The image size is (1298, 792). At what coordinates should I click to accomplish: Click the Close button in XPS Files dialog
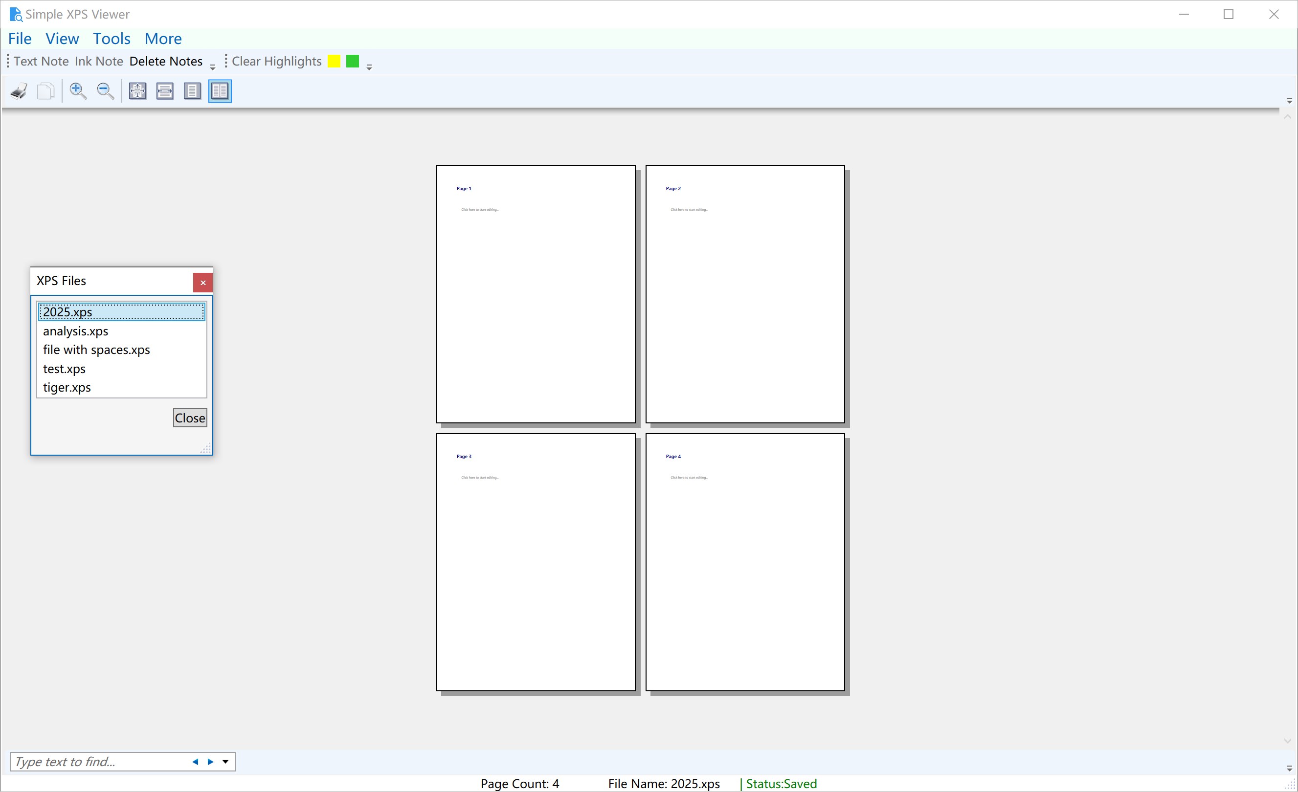(190, 418)
